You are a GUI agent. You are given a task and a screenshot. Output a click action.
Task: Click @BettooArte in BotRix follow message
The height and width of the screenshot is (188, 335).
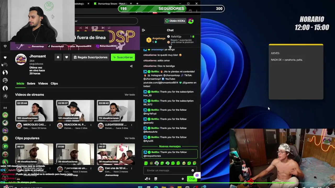tap(150, 132)
